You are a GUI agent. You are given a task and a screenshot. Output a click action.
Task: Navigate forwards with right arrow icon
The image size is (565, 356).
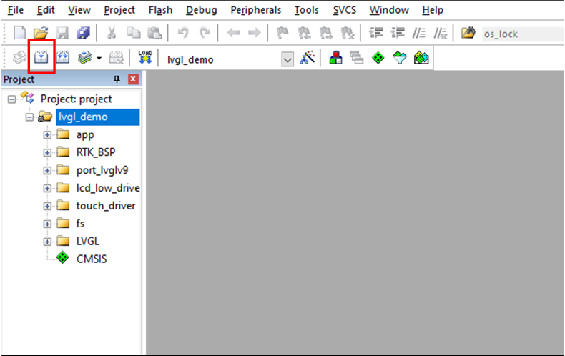click(x=255, y=33)
